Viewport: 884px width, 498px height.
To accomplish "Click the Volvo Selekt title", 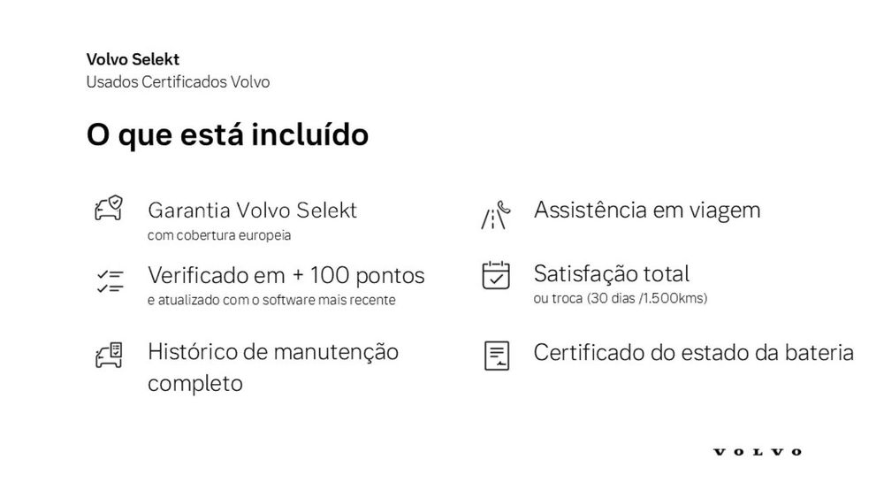I will (133, 59).
